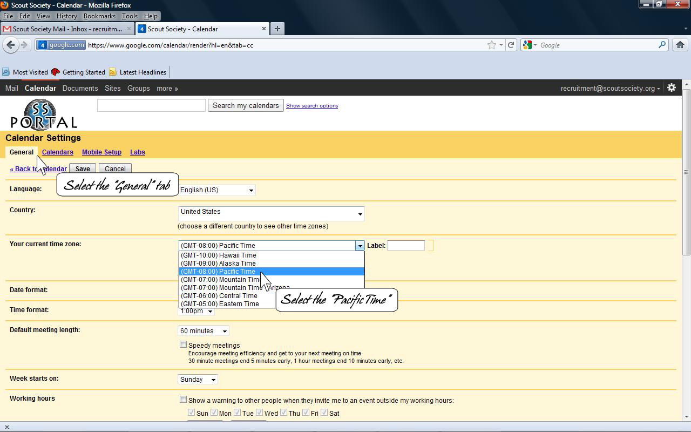This screenshot has width=691, height=432.
Task: Toggle the Fri working day checkbox
Action: pyautogui.click(x=306, y=413)
